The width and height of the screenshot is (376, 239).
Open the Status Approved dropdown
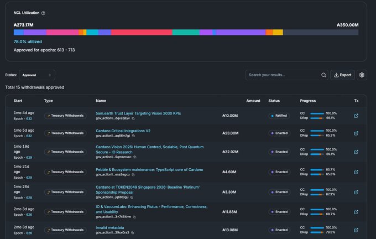[37, 75]
